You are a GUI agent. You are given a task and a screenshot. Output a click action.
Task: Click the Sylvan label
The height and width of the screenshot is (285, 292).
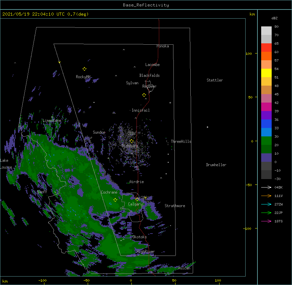132,83
